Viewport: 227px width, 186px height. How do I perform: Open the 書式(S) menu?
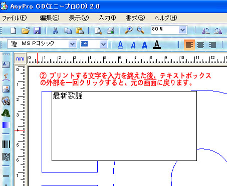click(135, 18)
